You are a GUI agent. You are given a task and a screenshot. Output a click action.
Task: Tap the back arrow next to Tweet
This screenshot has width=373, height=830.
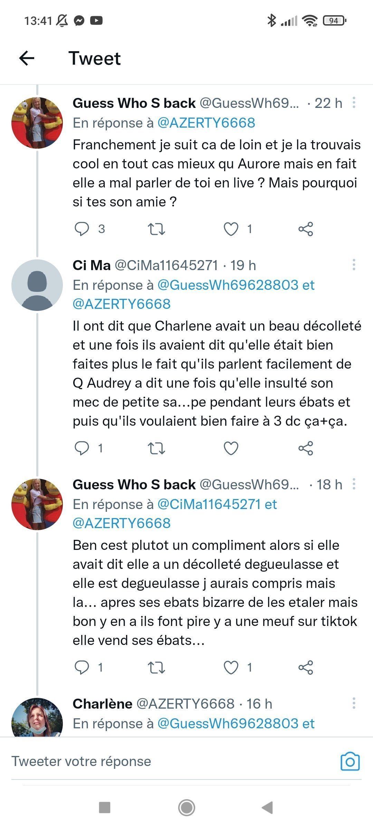point(27,58)
